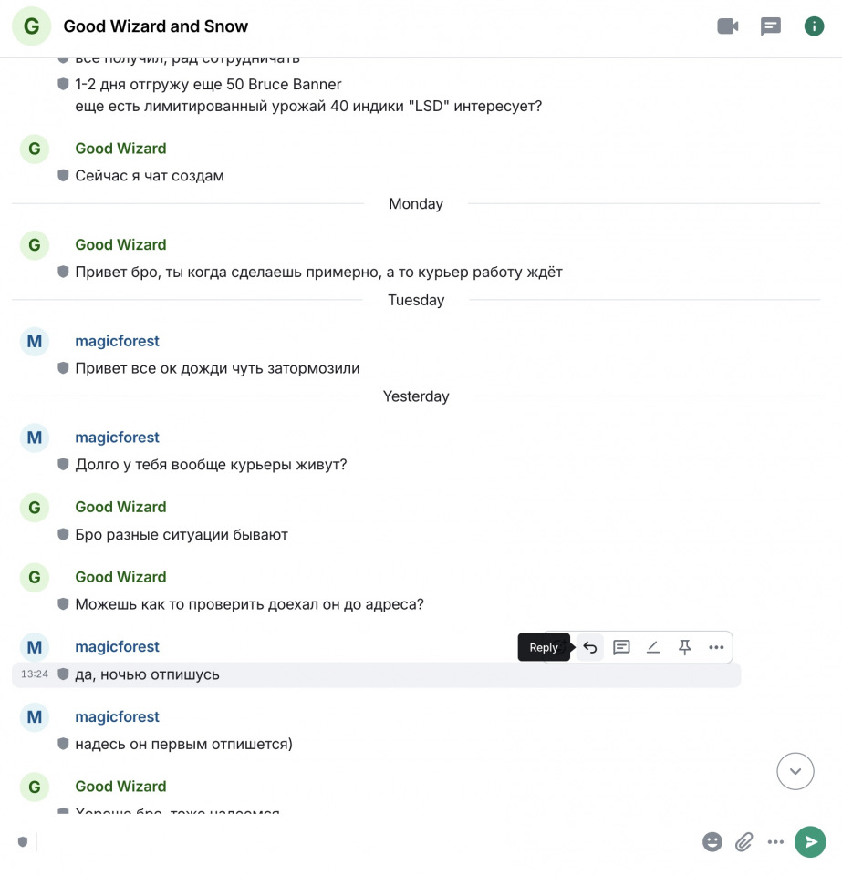The width and height of the screenshot is (842, 875).
Task: Open the Good Wizard and Snow room title
Action: point(156,26)
